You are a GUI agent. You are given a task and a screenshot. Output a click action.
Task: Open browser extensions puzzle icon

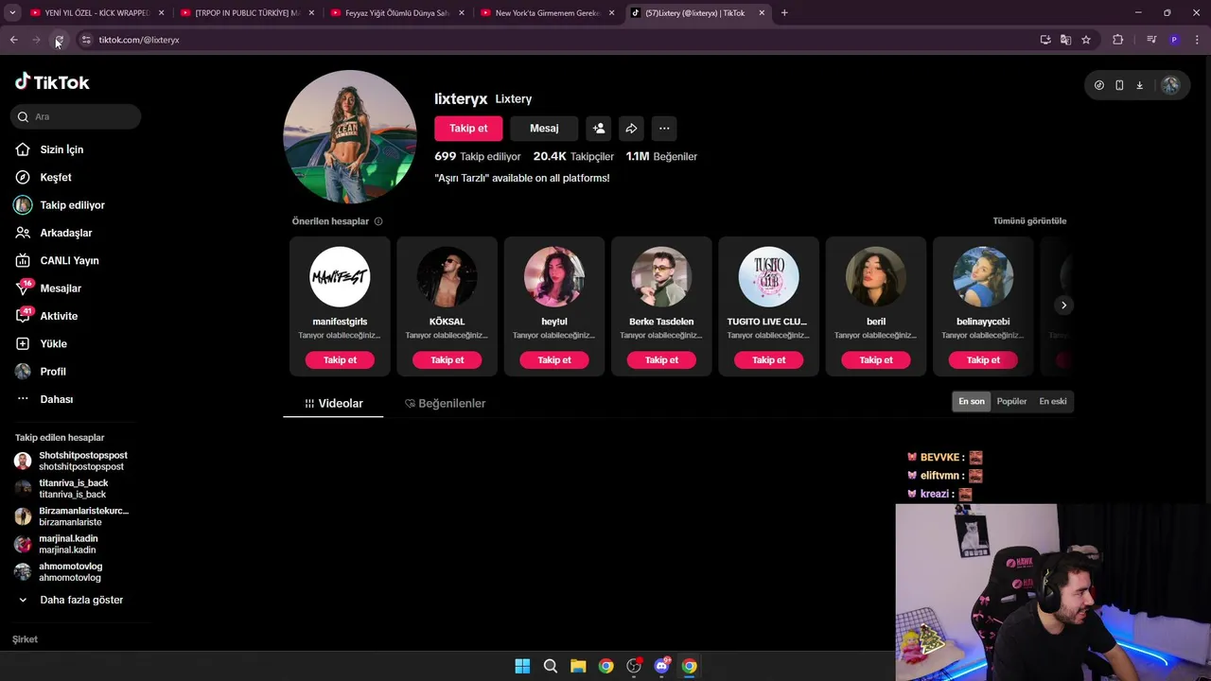click(x=1117, y=40)
